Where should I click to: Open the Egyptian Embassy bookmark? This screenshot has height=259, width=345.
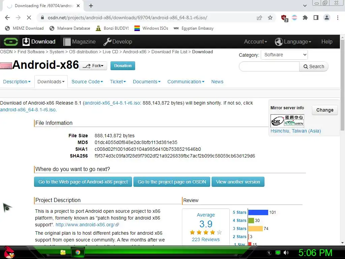point(194,28)
